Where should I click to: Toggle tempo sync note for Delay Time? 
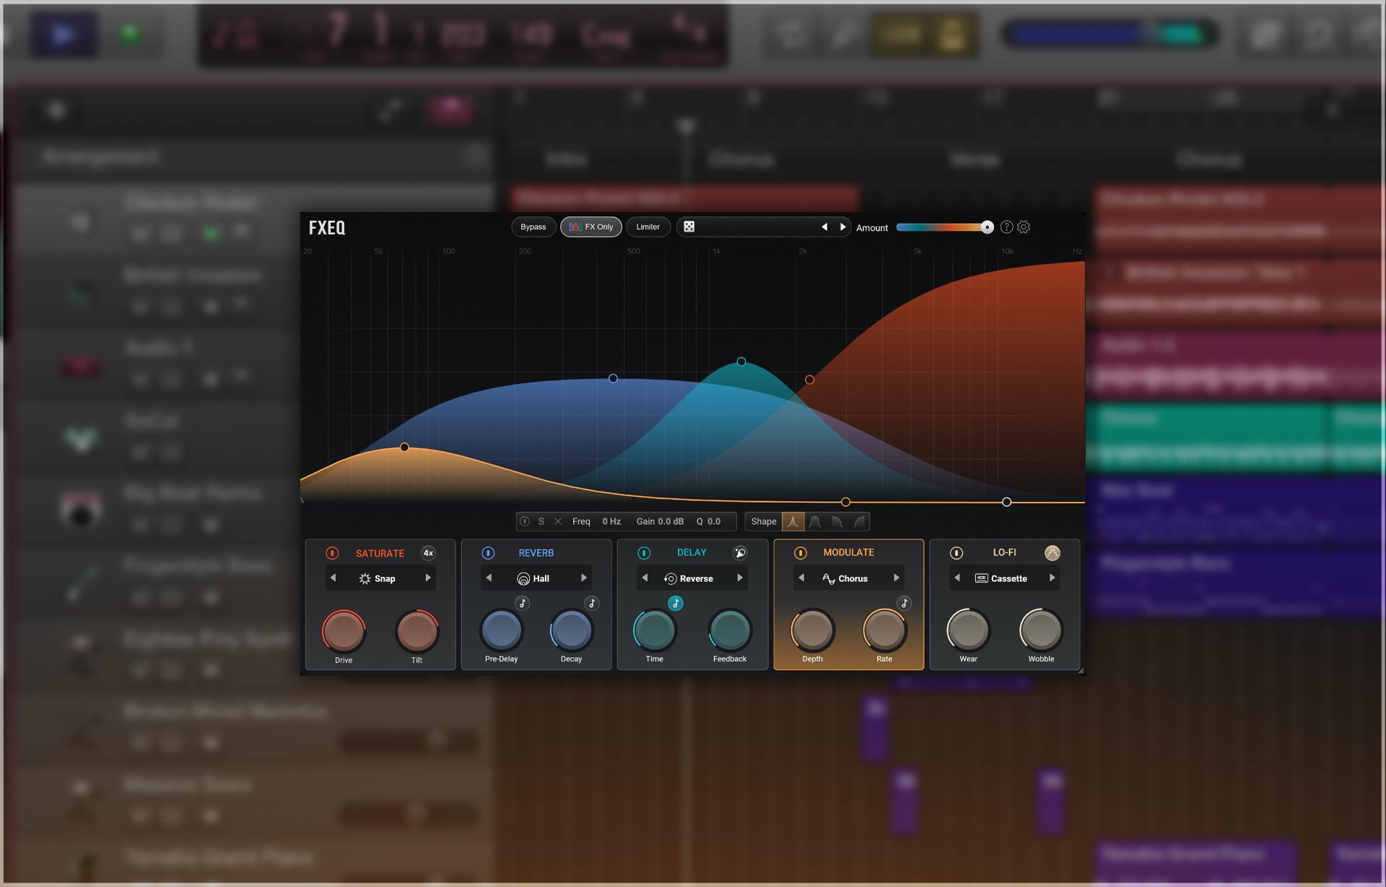pyautogui.click(x=676, y=604)
